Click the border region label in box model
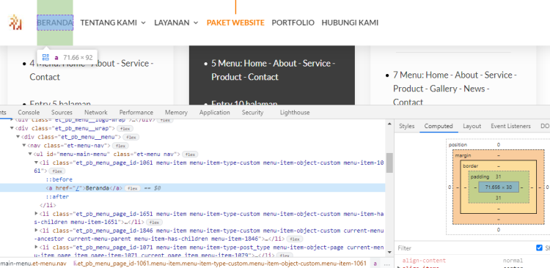Image resolution: width=550 pixels, height=268 pixels. [x=470, y=165]
